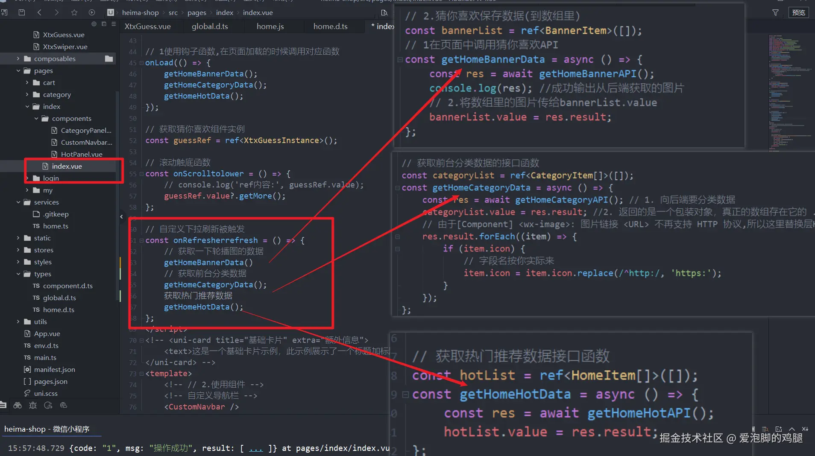Open XtxSwiper.vue in the file tree
815x456 pixels.
[65, 47]
